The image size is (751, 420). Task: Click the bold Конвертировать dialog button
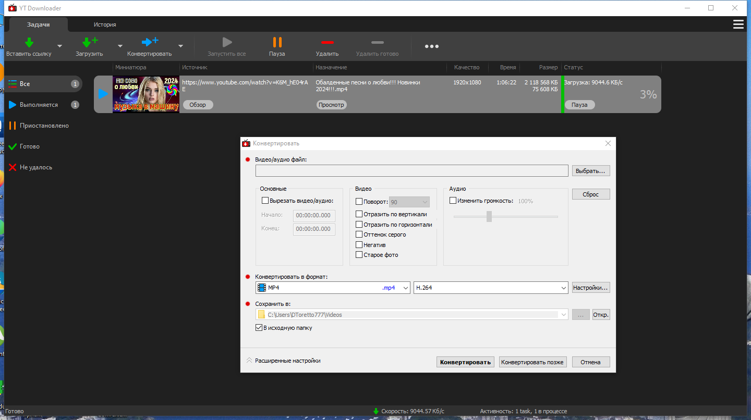coord(466,362)
